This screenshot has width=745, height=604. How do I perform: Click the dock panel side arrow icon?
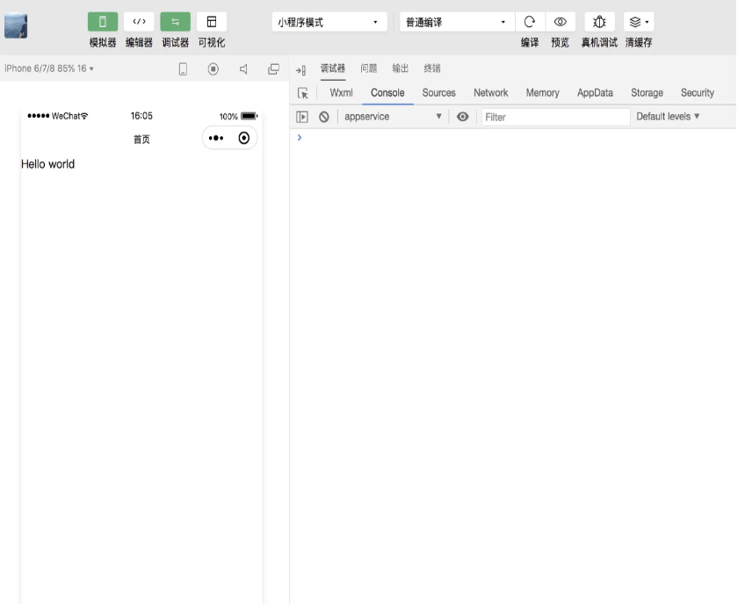point(300,71)
